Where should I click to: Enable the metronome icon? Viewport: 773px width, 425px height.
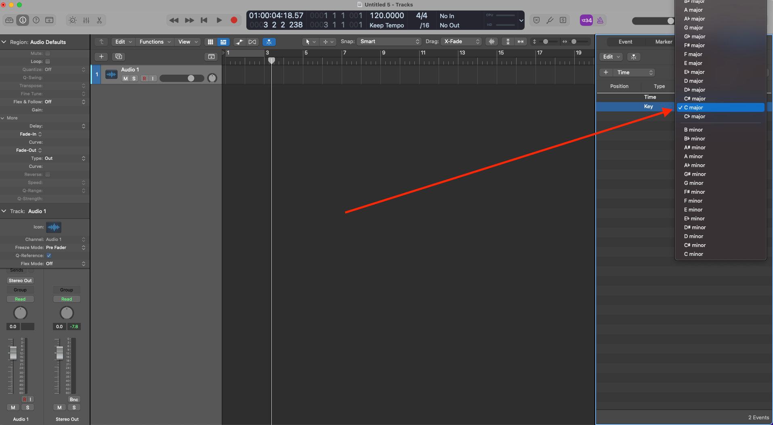point(600,20)
